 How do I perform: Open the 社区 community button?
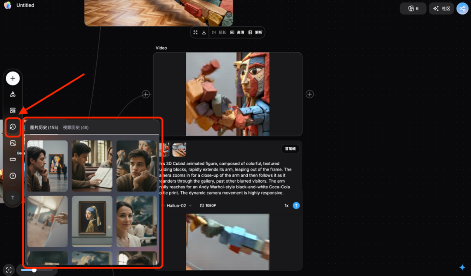coord(441,8)
